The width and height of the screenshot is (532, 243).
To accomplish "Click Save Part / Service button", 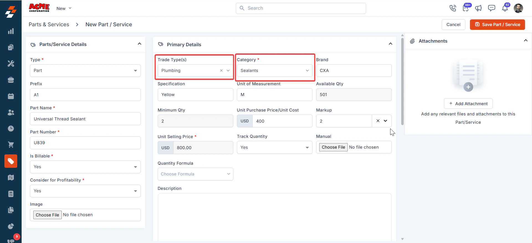I will pyautogui.click(x=497, y=25).
